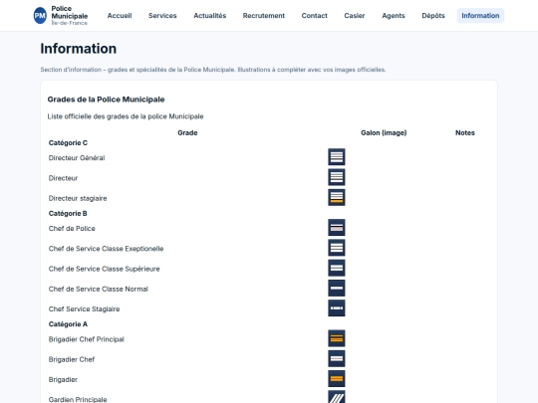538x403 pixels.
Task: Go to Dépôts in the nav bar
Action: click(433, 16)
